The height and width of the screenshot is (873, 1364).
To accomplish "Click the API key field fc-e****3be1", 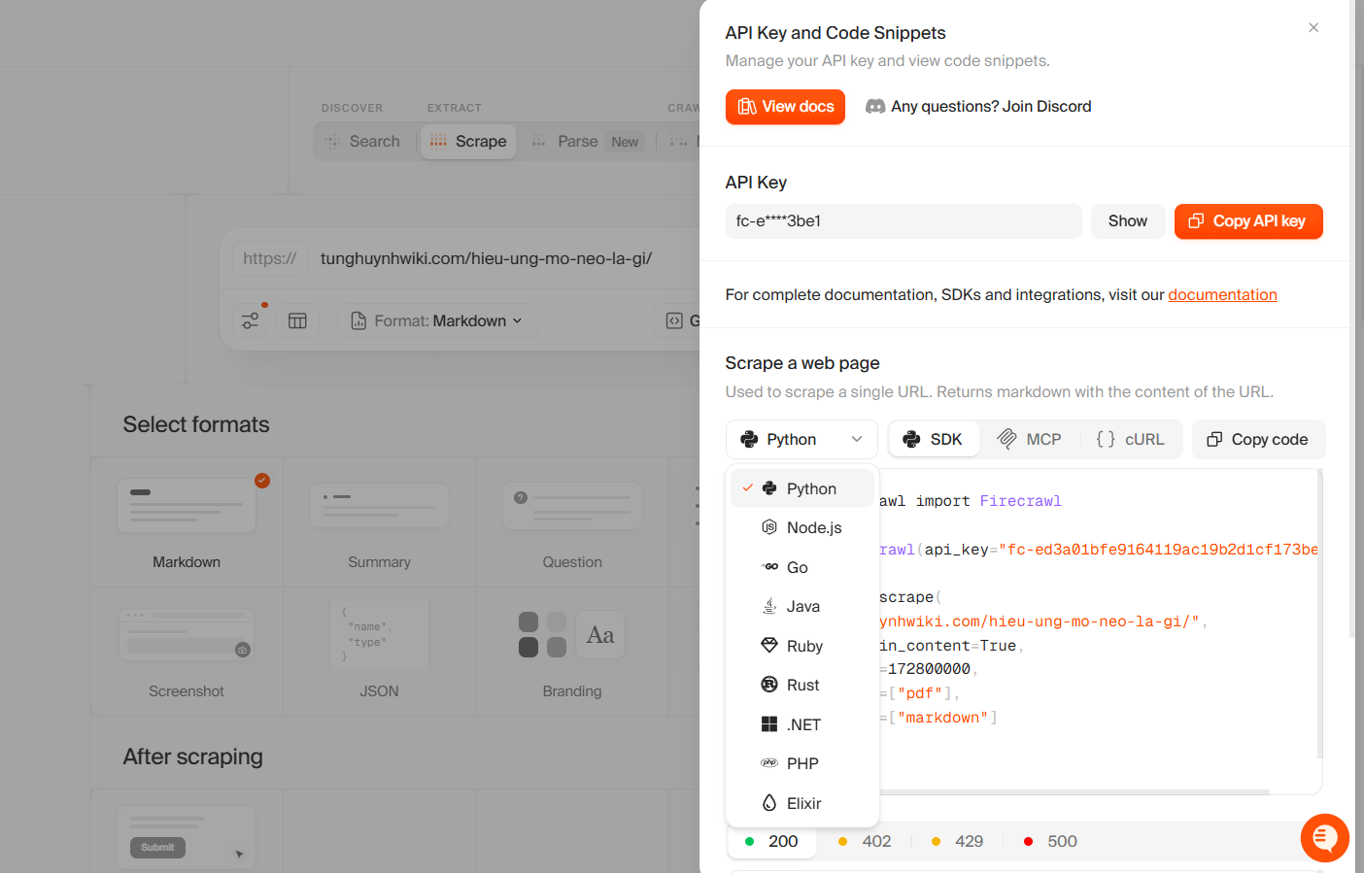I will [904, 221].
